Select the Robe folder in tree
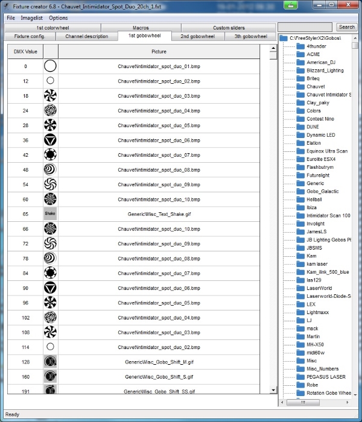The width and height of the screenshot is (362, 422). (312, 385)
